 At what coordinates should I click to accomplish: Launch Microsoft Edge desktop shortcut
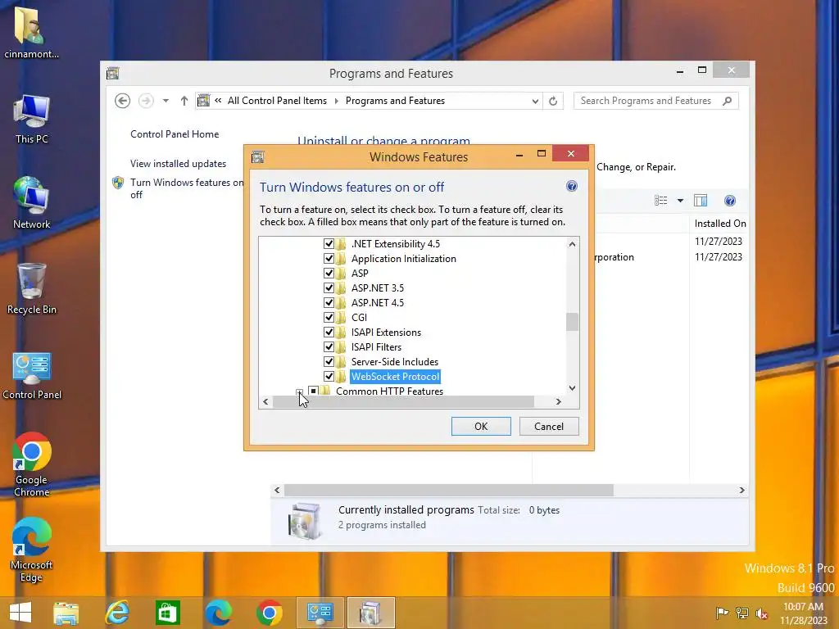coord(31,550)
